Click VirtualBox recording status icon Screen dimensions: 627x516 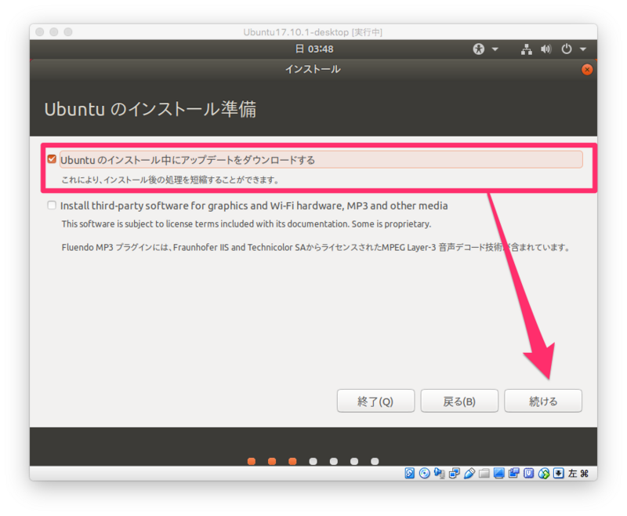click(x=514, y=473)
